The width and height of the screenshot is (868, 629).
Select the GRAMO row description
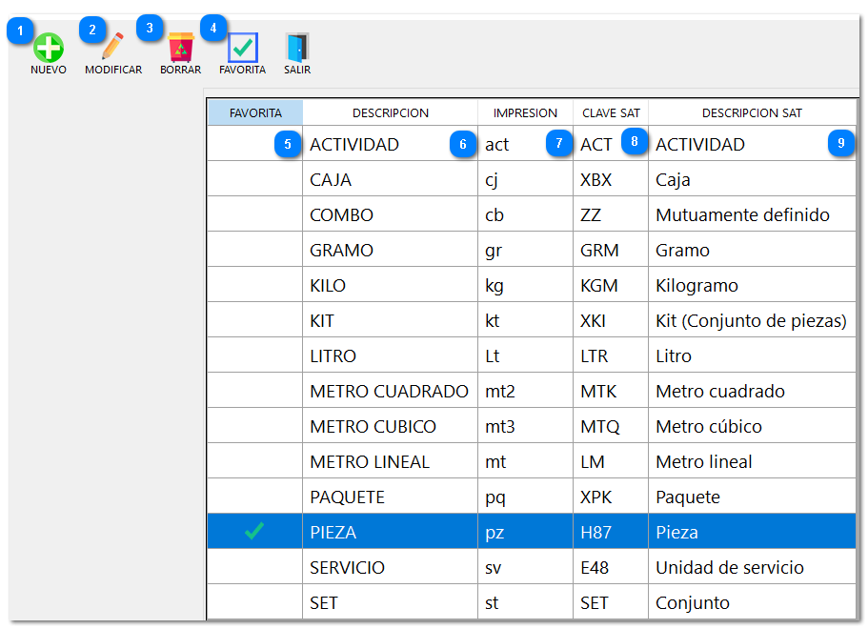click(x=341, y=250)
